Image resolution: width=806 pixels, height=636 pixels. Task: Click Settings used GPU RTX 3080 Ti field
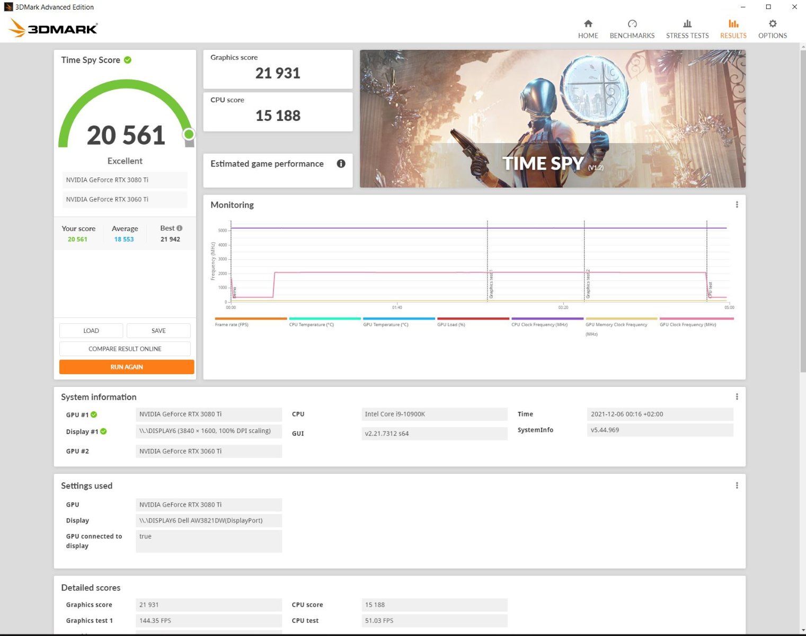point(209,505)
